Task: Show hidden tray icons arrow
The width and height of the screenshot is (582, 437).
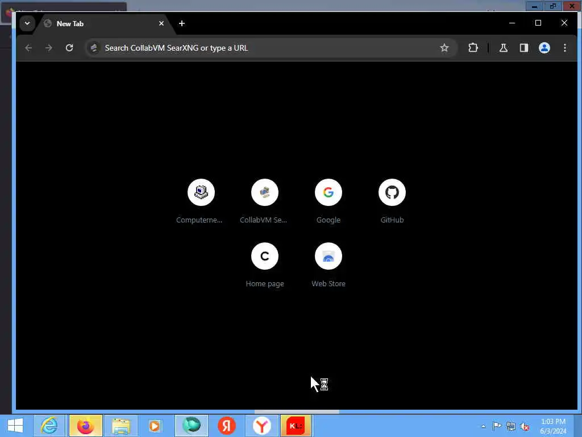Action: (x=483, y=426)
